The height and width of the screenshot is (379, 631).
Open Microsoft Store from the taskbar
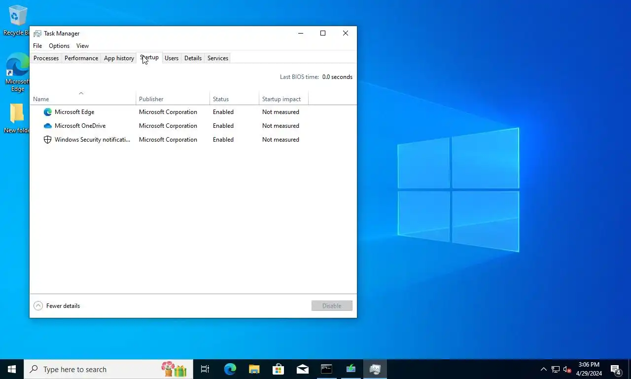tap(279, 369)
